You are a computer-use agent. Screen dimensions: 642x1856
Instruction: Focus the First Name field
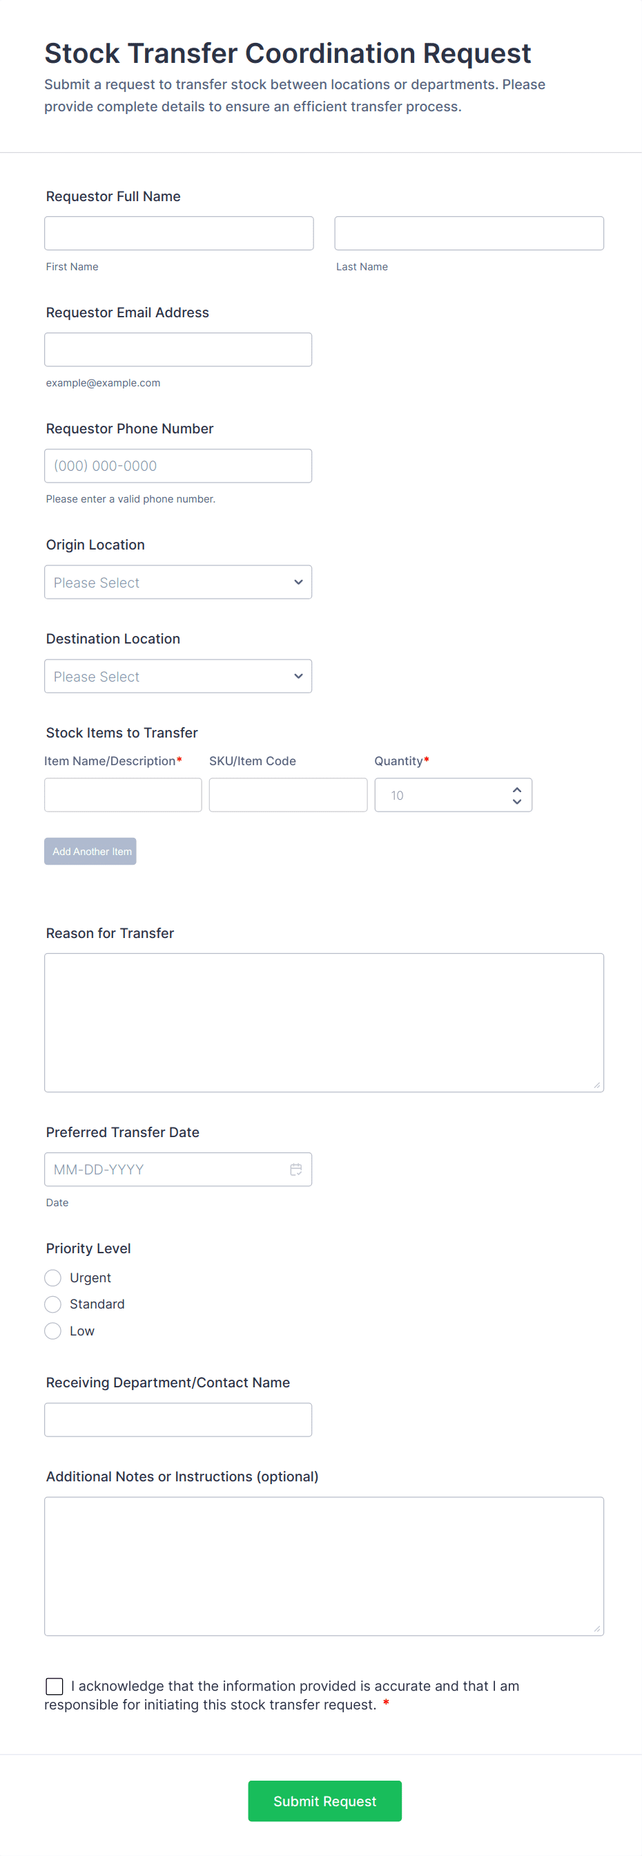pos(179,234)
